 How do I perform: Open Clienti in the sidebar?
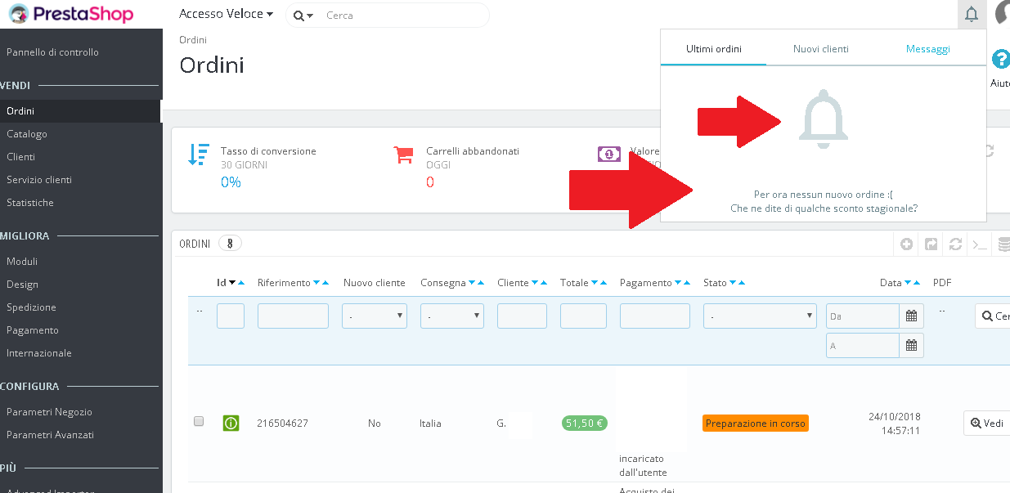[x=20, y=157]
